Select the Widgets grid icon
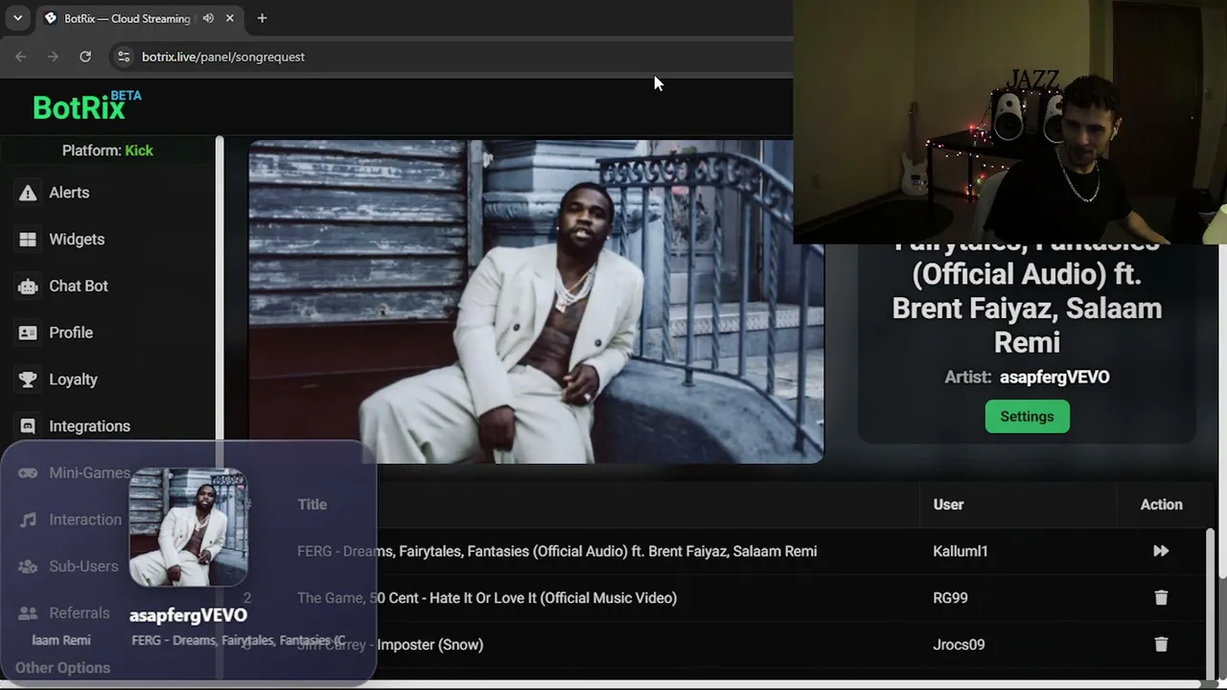 [x=28, y=240]
